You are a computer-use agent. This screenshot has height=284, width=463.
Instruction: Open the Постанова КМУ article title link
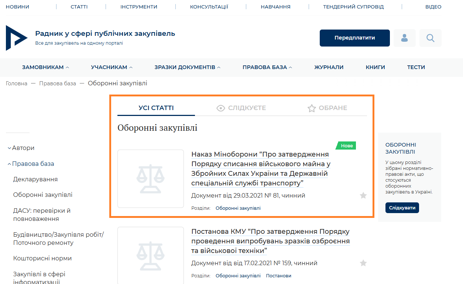pos(271,241)
